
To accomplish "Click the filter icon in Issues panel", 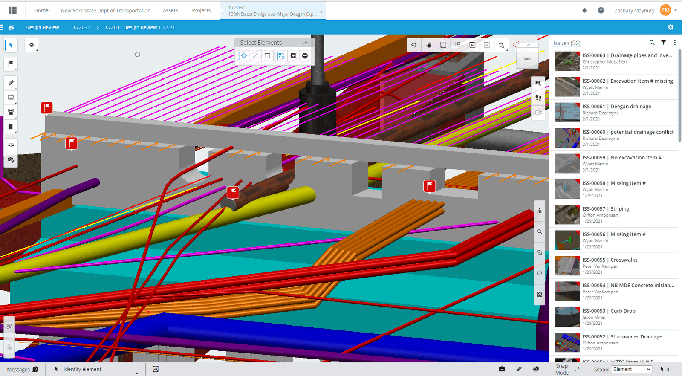I will 663,43.
